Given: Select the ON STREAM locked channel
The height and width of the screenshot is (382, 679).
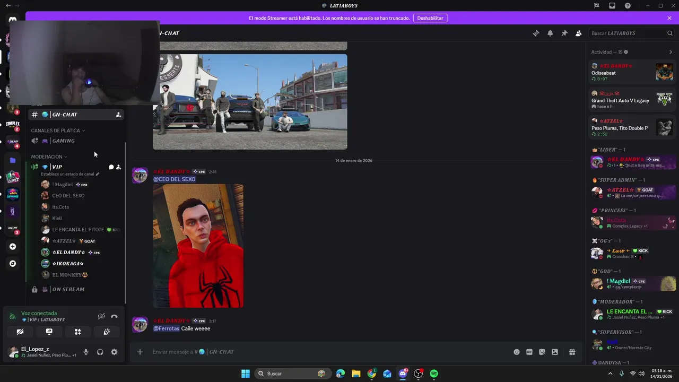Looking at the screenshot, I should point(76,289).
